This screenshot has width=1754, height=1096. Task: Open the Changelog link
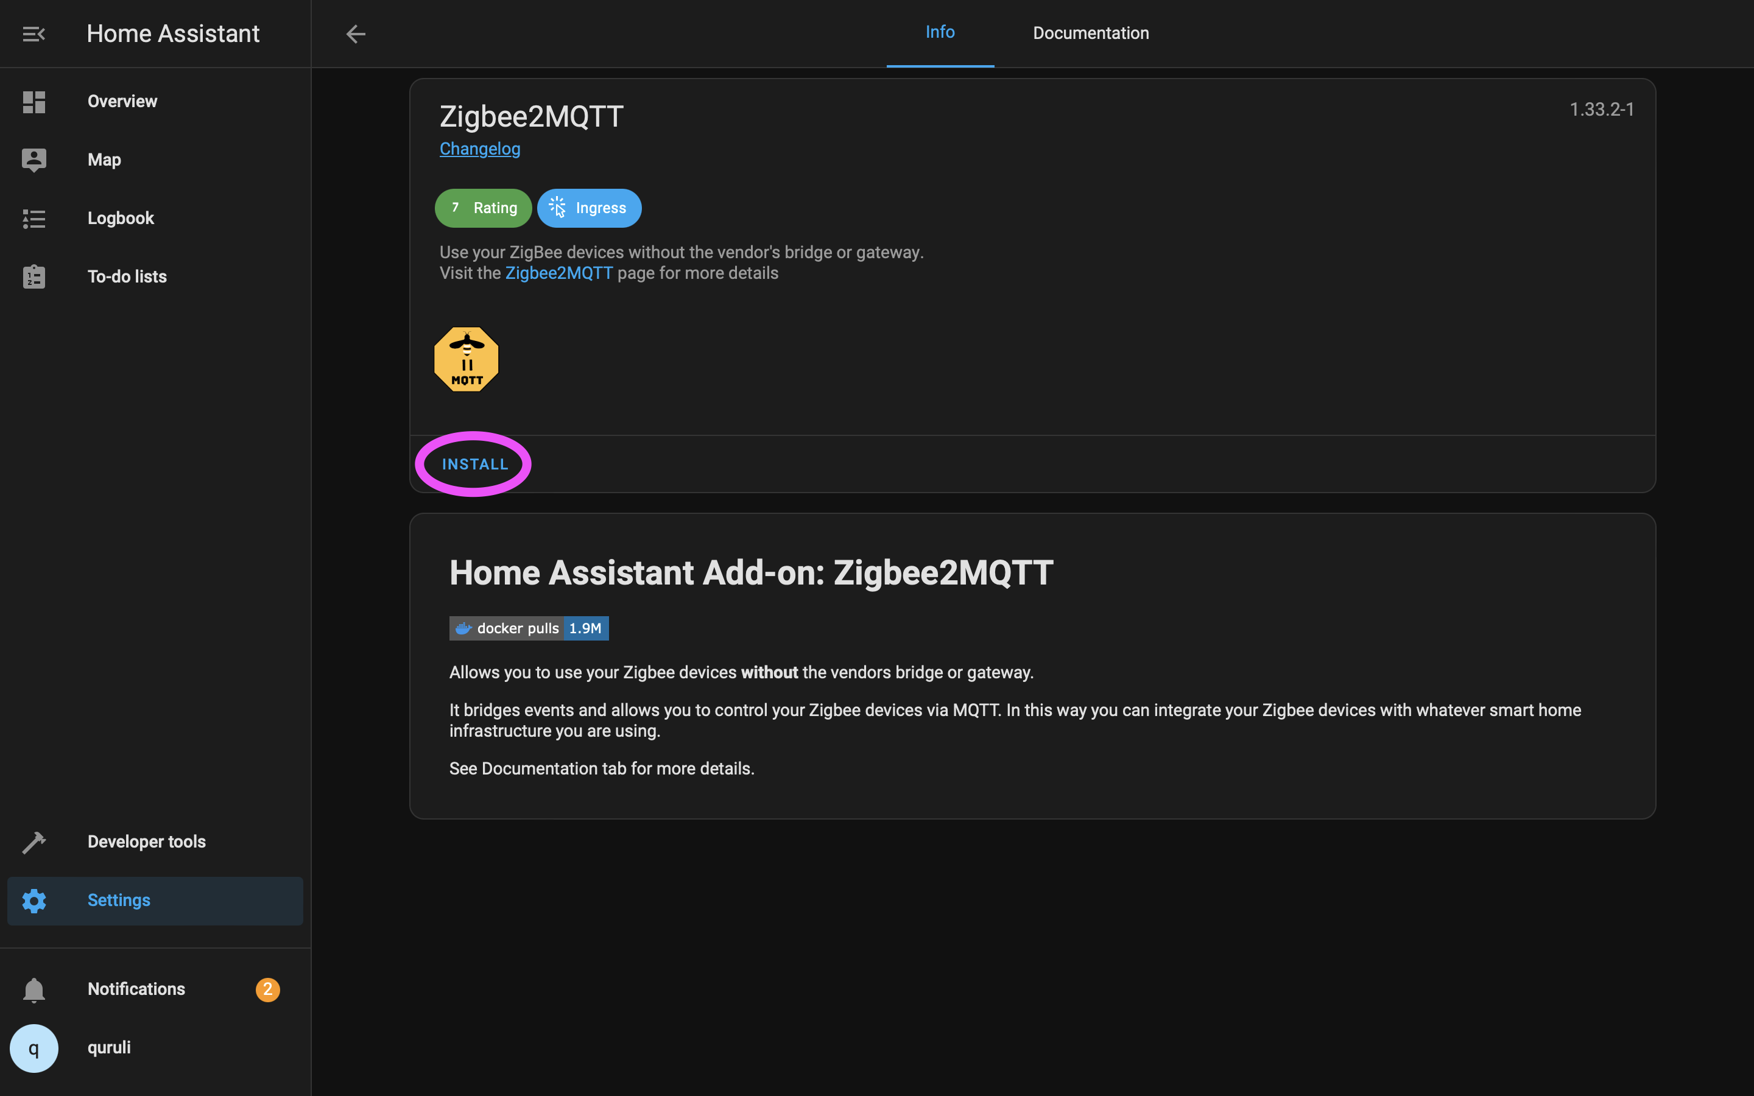point(479,149)
